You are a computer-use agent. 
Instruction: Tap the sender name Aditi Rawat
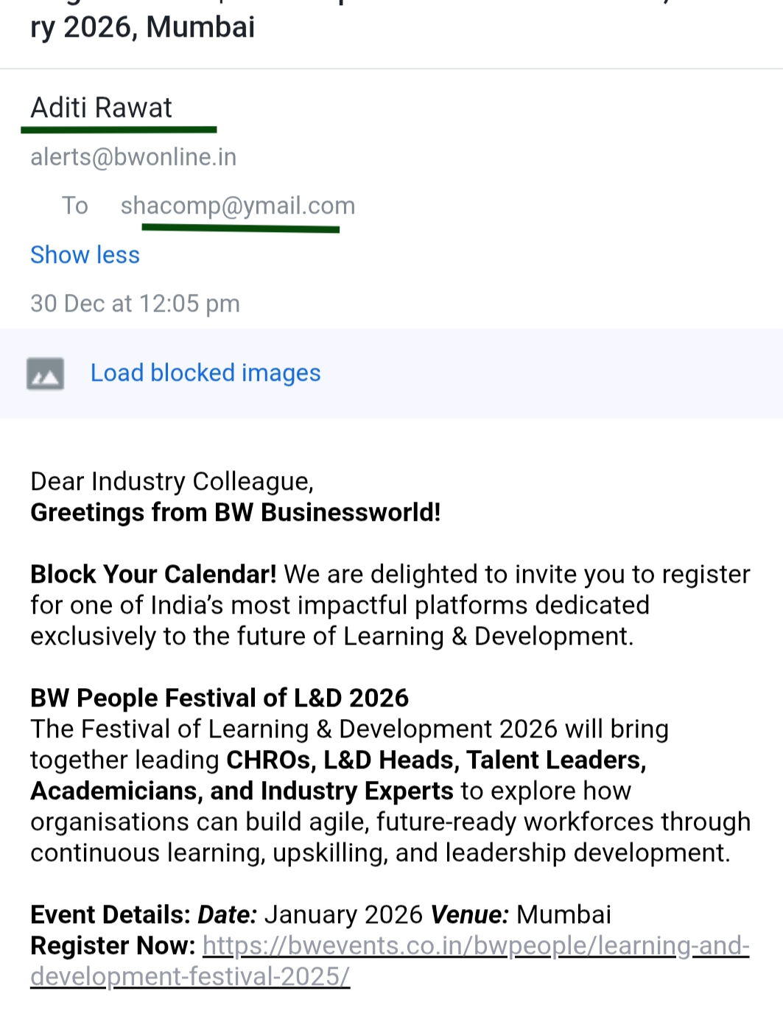pyautogui.click(x=101, y=108)
